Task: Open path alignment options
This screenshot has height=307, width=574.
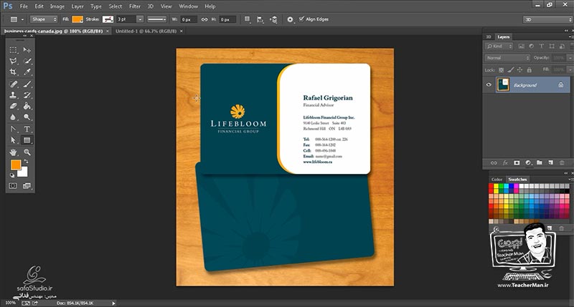Action: tap(260, 19)
